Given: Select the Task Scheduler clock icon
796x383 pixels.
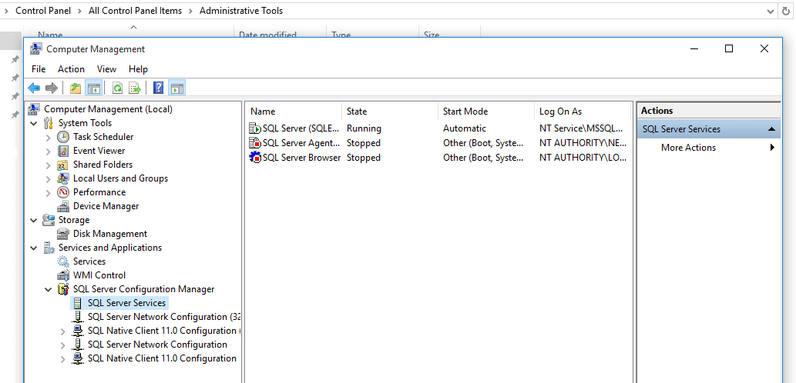Looking at the screenshot, I should pos(63,137).
